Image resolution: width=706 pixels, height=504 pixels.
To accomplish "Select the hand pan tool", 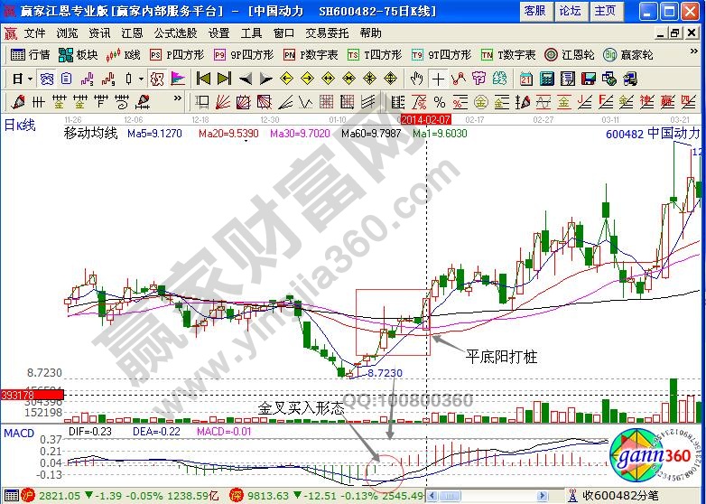I will tap(417, 78).
